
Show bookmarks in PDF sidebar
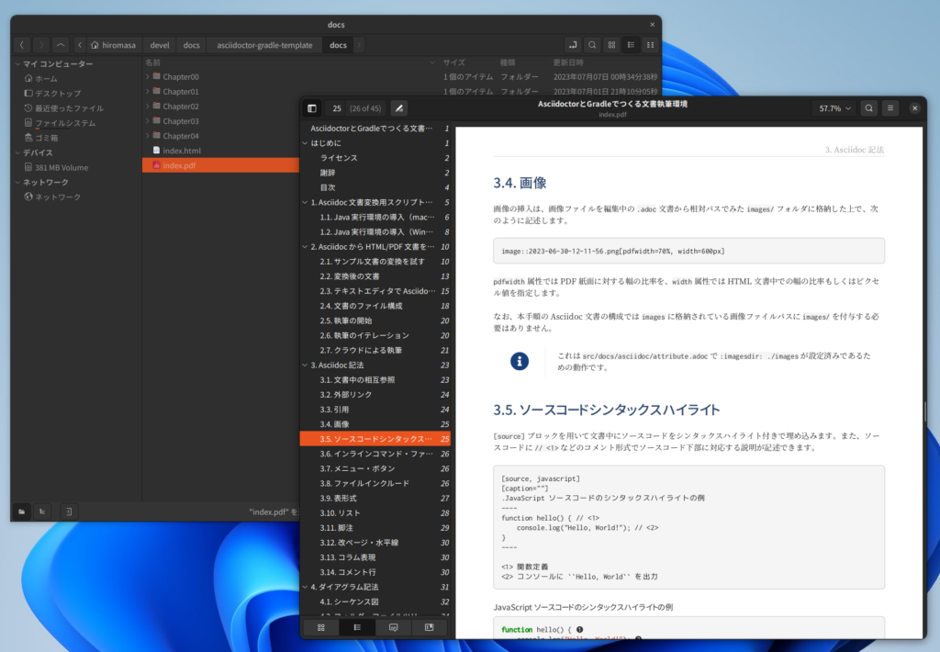point(430,627)
